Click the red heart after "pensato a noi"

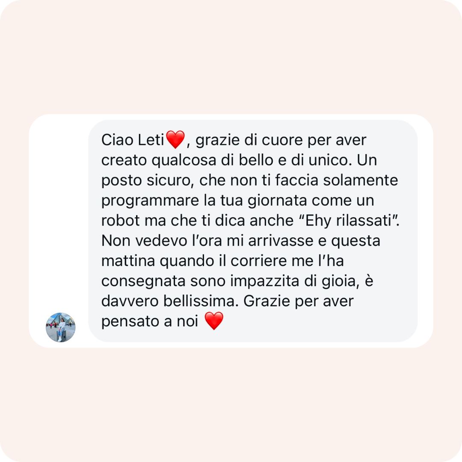tap(214, 321)
